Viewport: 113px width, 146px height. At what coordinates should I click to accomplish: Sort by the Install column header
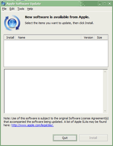[10, 37]
